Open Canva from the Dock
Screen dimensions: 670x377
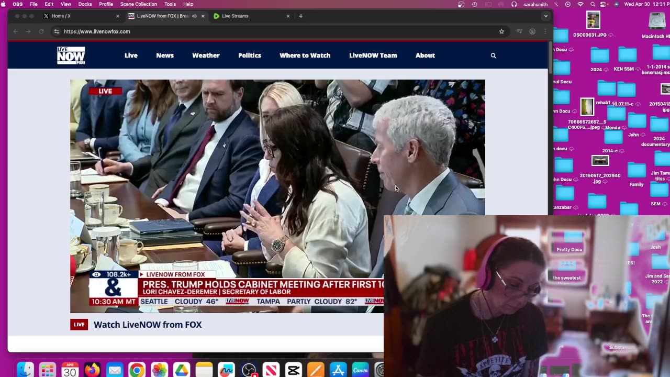point(360,370)
